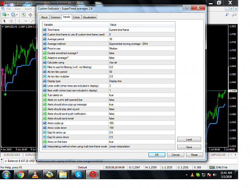Toggle Alerts should send push notification value
Viewport: 250px width, 188px height.
142,114
